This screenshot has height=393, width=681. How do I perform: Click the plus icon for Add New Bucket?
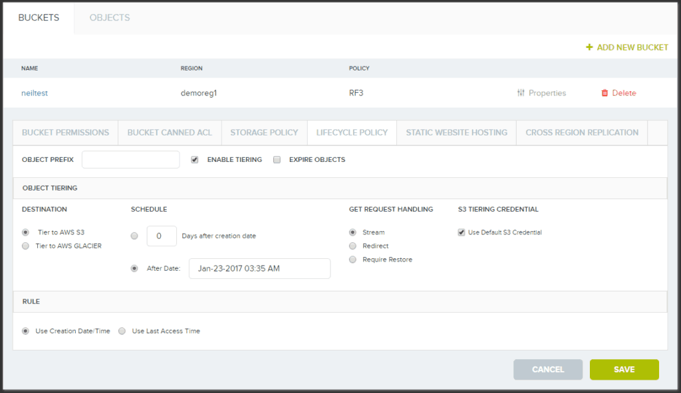coord(589,47)
